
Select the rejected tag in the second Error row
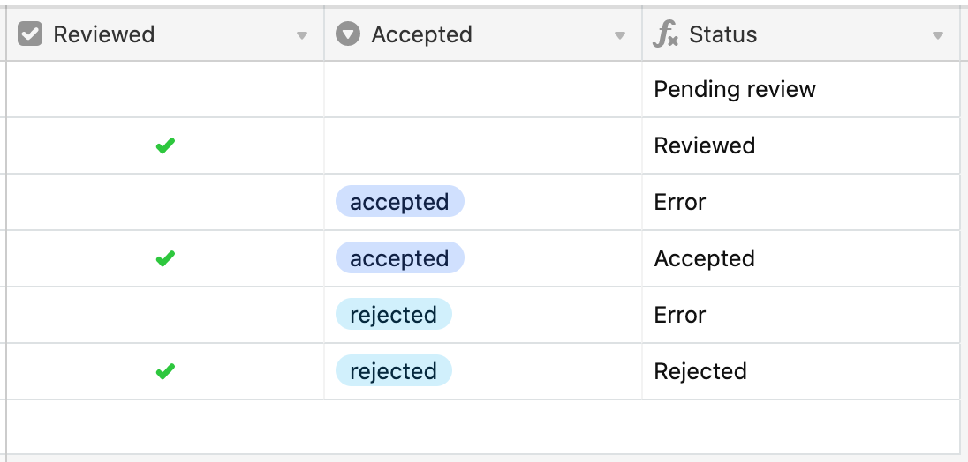coord(393,315)
